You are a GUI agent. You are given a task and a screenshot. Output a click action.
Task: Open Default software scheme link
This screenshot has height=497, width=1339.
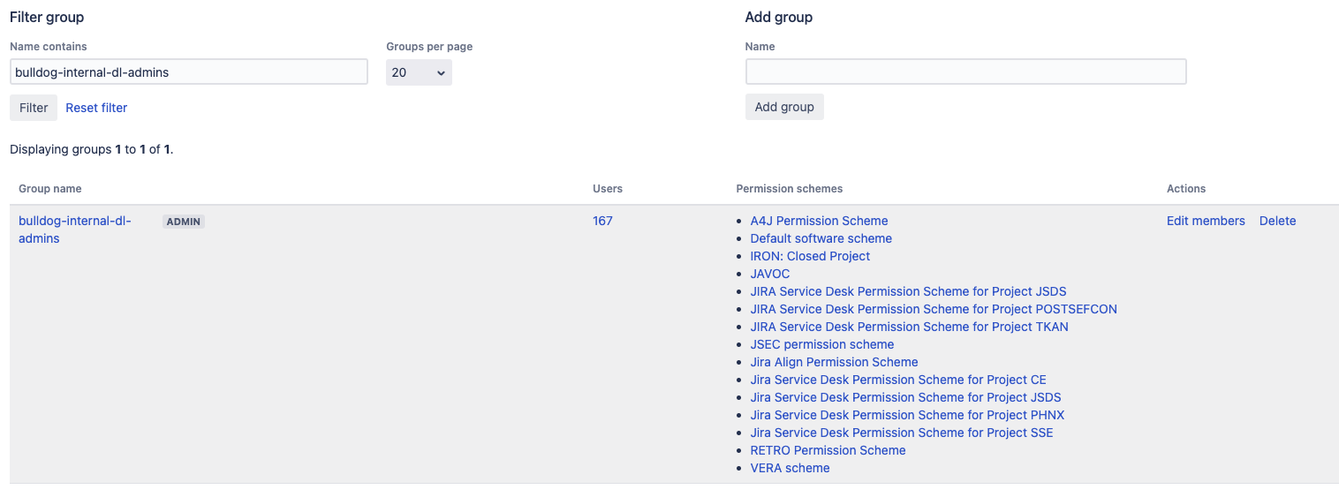pyautogui.click(x=821, y=238)
